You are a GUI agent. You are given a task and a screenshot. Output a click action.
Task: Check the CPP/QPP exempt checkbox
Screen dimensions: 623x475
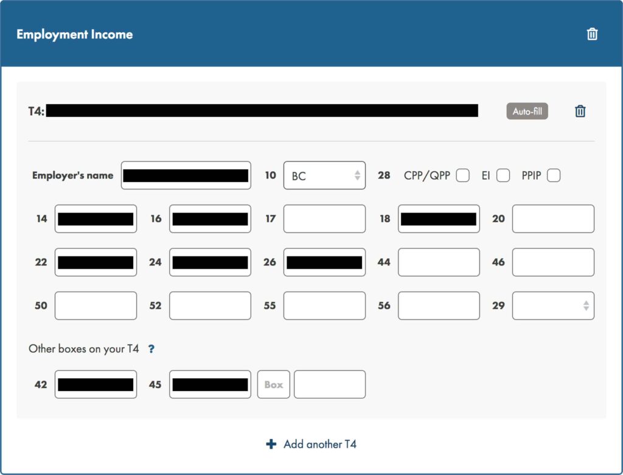tap(463, 175)
